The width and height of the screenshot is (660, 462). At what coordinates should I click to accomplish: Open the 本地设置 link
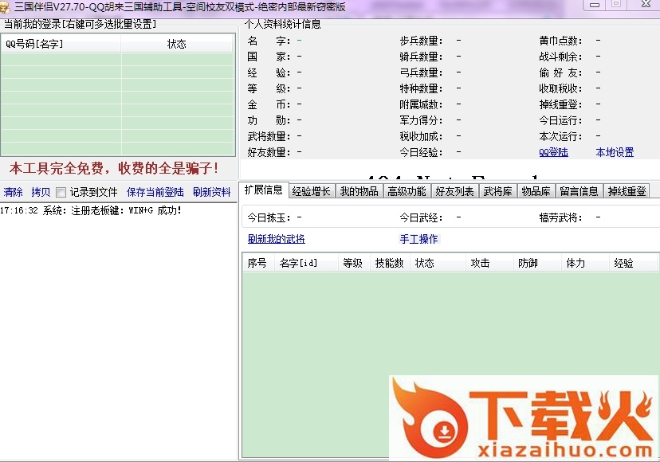tap(615, 152)
